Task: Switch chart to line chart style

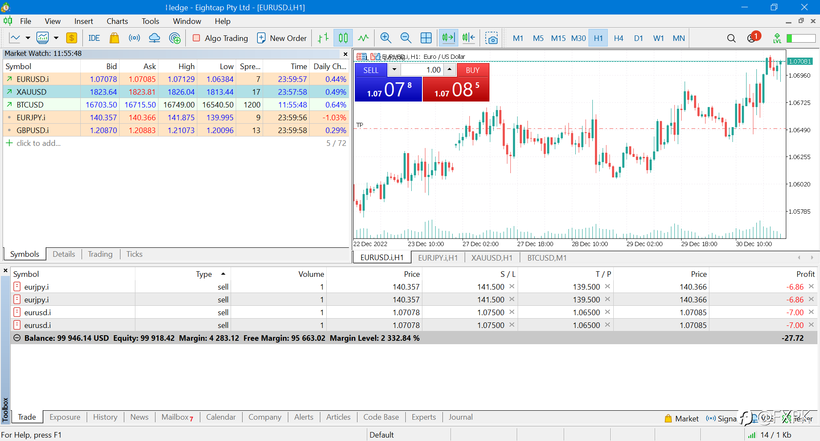Action: click(x=363, y=38)
